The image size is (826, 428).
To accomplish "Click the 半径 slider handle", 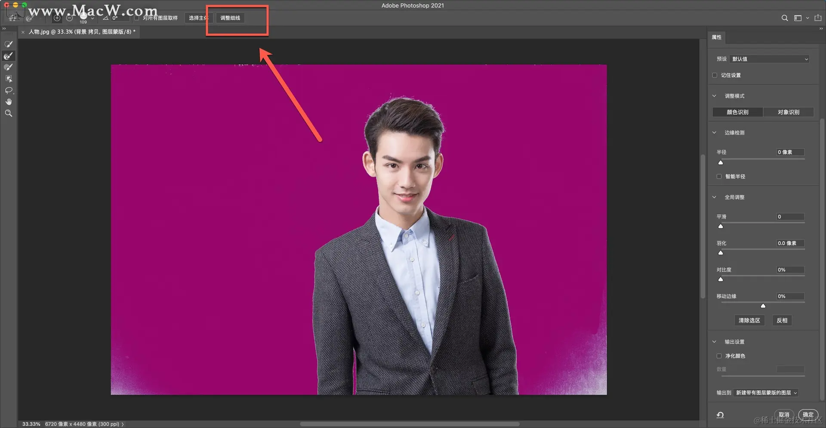I will (x=721, y=162).
